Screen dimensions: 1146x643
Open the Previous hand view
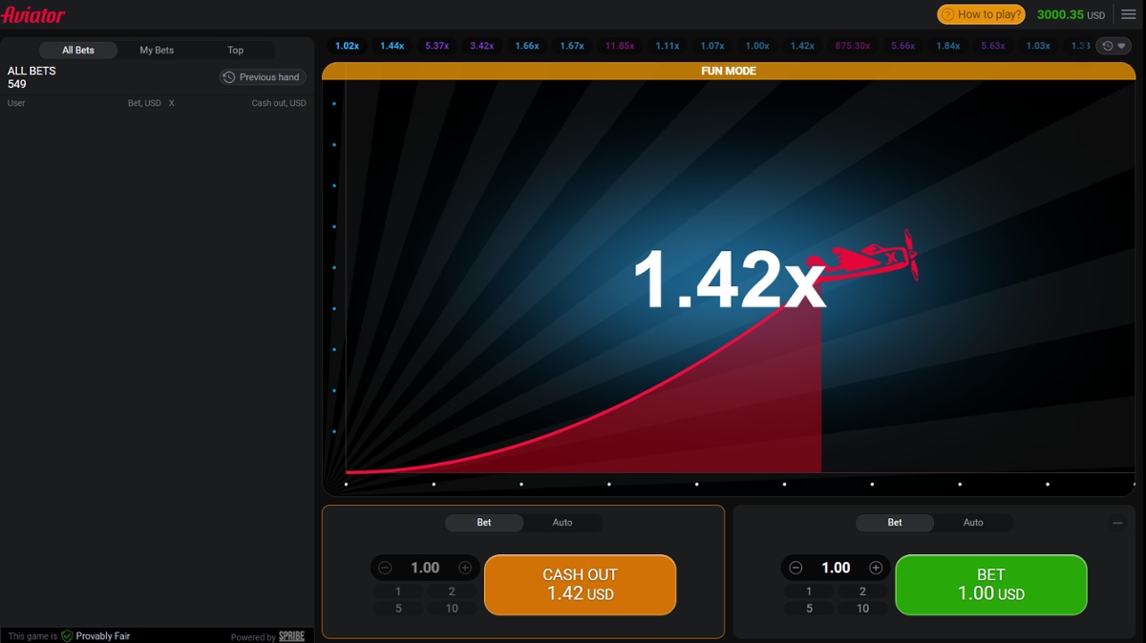click(x=262, y=77)
